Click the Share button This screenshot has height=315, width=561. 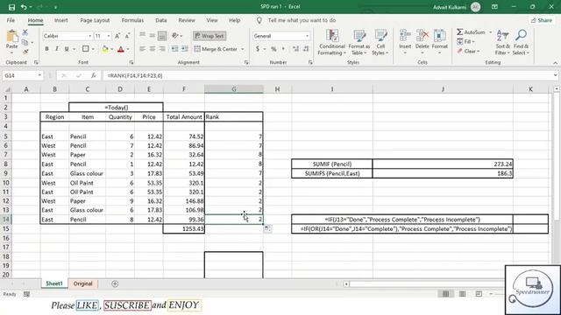pos(542,20)
